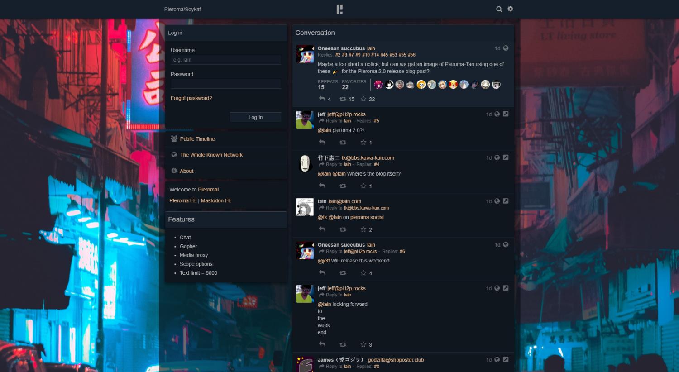679x372 pixels.
Task: Repeat jeff's "looking forward" post
Action: (343, 344)
